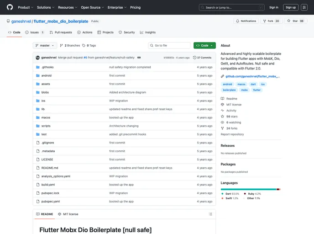Open the Pricing page
Viewport: 314px width, 234px height.
(136, 7)
